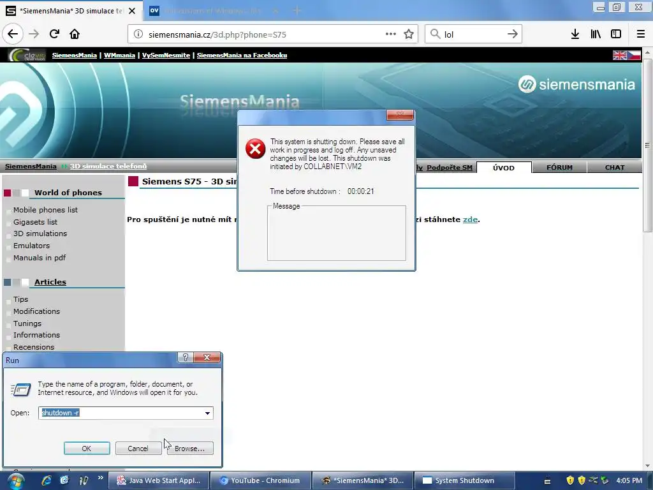Viewport: 653px width, 490px height.
Task: Open the downloads arrow icon
Action: (x=575, y=34)
